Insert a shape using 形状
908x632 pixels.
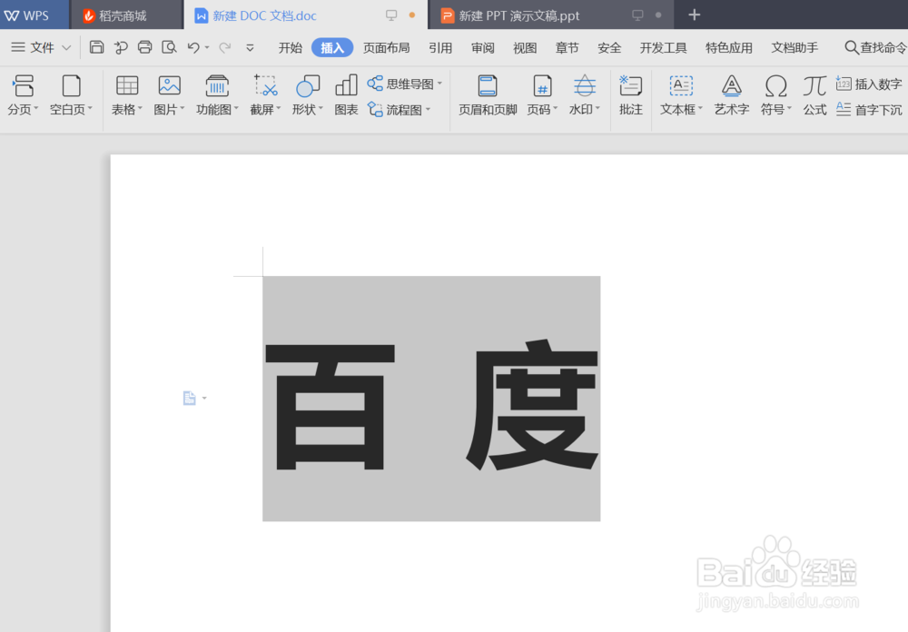point(308,94)
